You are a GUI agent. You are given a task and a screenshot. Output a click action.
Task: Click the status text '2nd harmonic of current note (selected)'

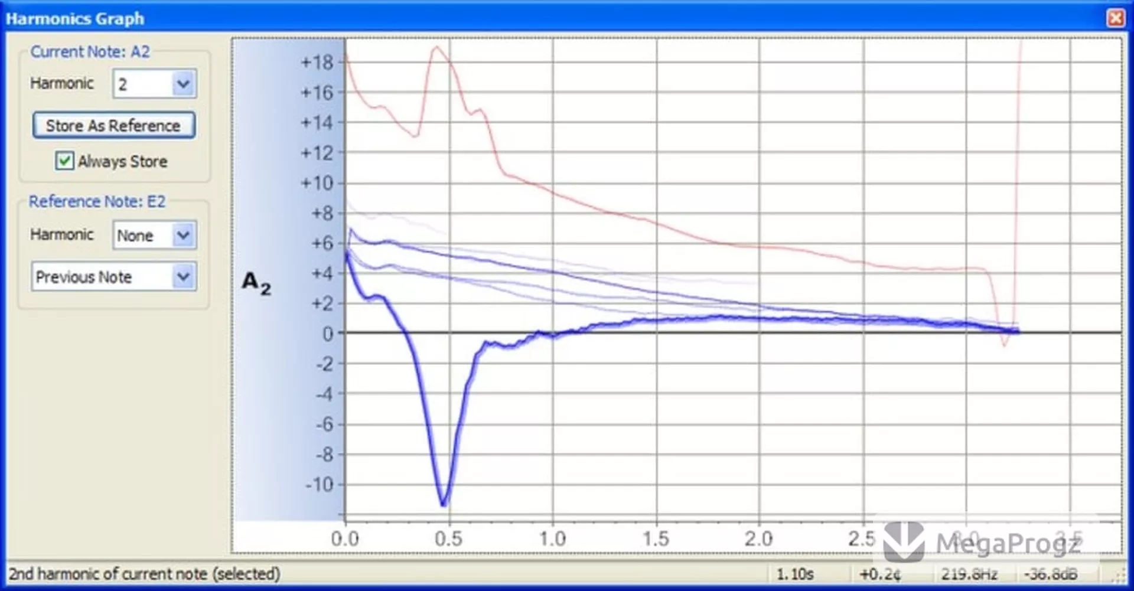coord(145,573)
